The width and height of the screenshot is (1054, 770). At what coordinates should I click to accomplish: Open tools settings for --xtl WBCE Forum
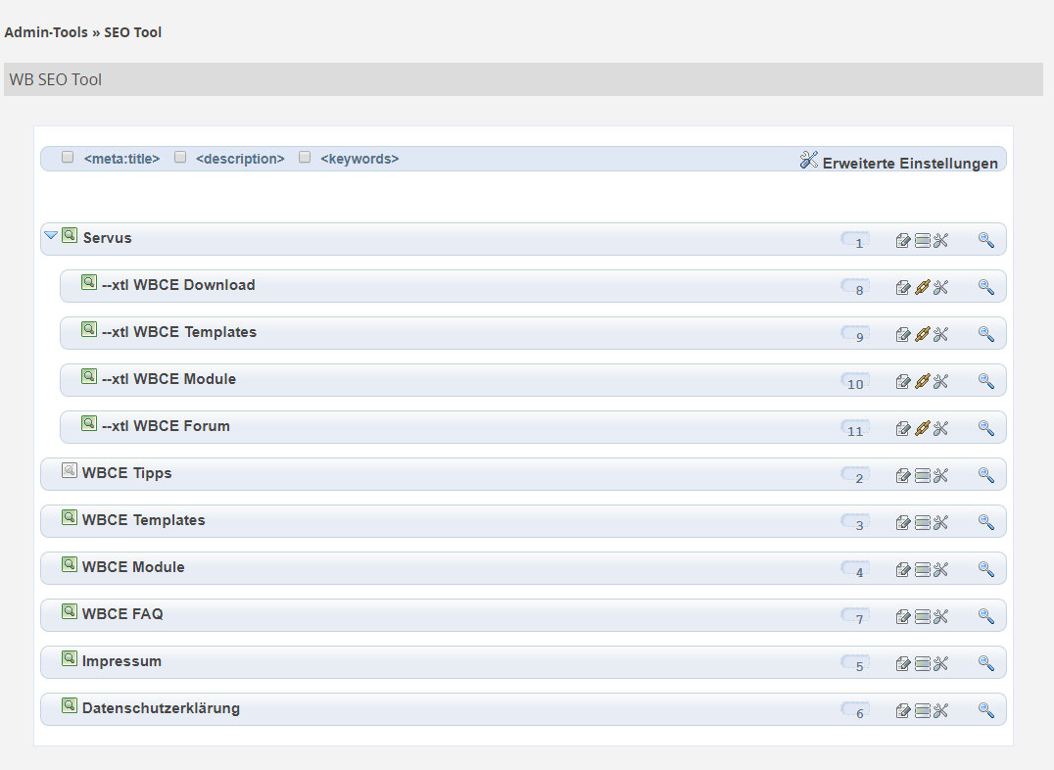[940, 428]
